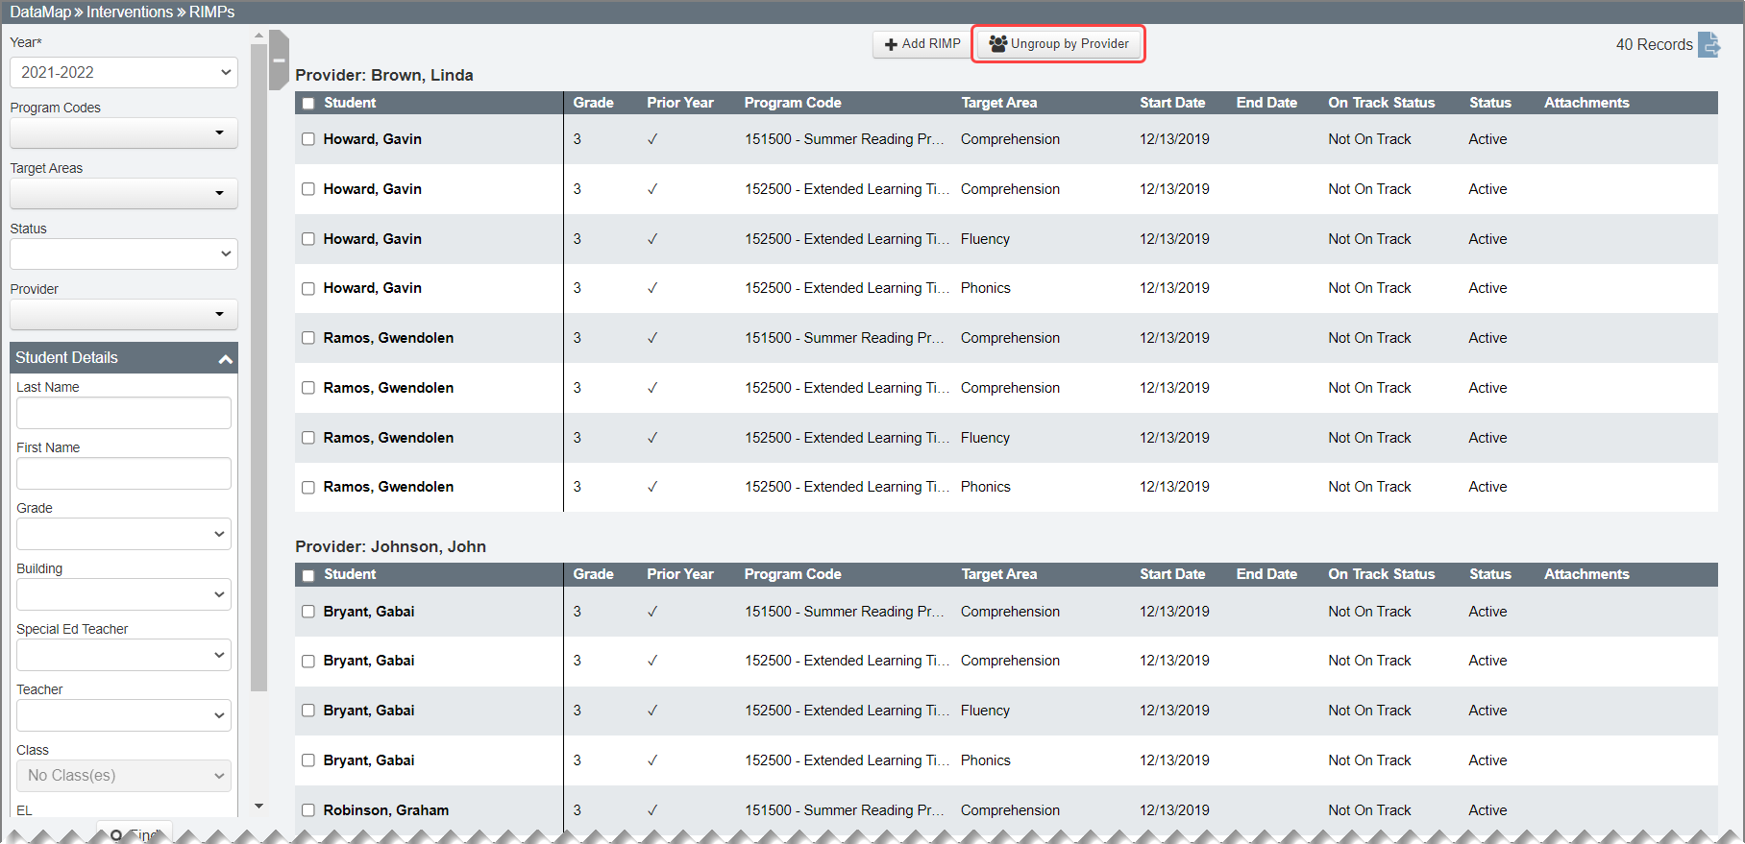The height and width of the screenshot is (844, 1745).
Task: Click into the Last Name text field
Action: point(124,413)
